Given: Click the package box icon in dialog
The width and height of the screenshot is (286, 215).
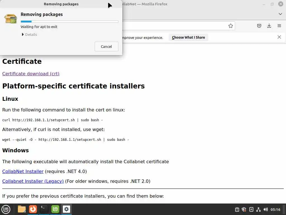Looking at the screenshot, I should coord(11,18).
